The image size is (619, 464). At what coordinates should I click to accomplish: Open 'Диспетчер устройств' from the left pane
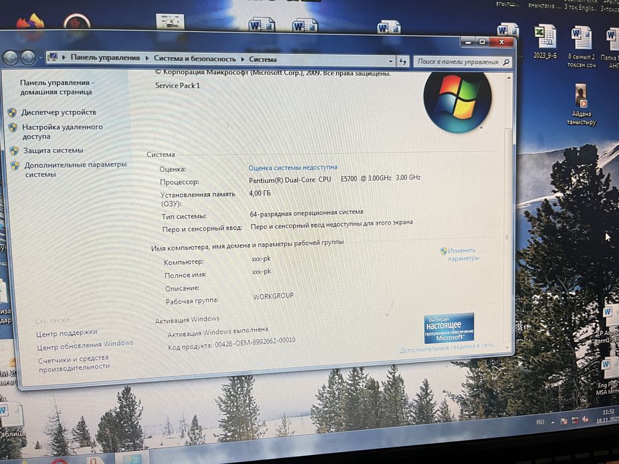coord(58,113)
